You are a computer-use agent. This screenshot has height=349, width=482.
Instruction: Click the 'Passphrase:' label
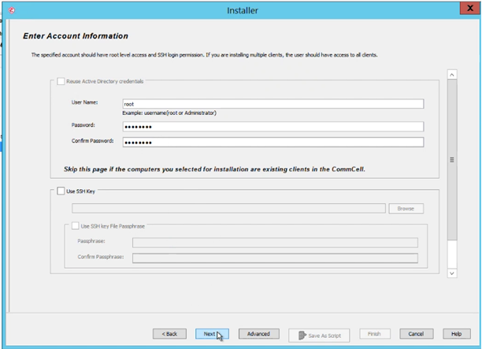point(91,241)
